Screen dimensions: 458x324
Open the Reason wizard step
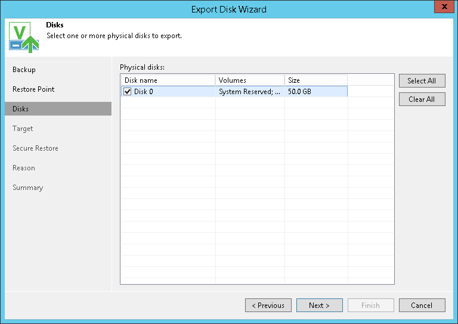click(24, 168)
